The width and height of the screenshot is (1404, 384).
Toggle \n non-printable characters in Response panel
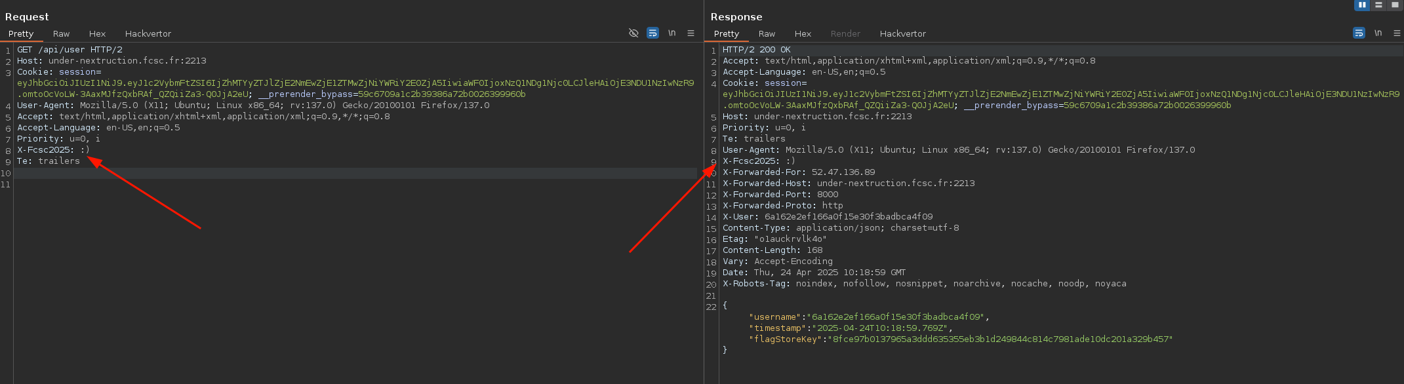coord(1378,33)
